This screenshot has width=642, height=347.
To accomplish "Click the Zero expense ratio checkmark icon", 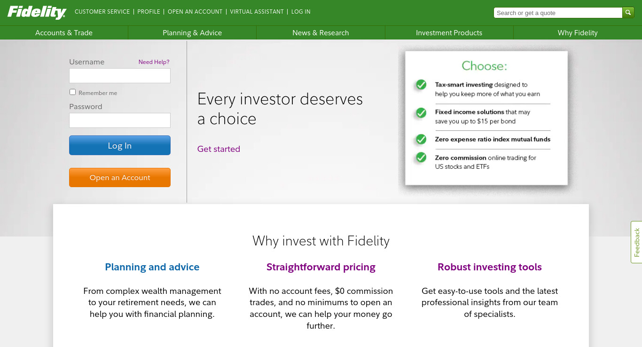I will (421, 139).
